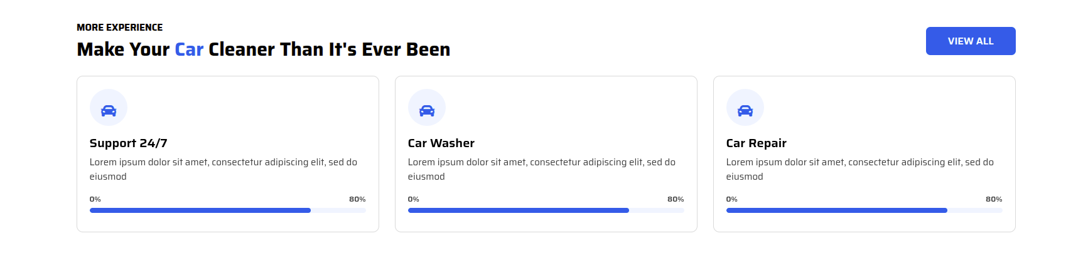Viewport: 1088px width, 278px height.
Task: Open the Car Repair card title
Action: [x=757, y=143]
